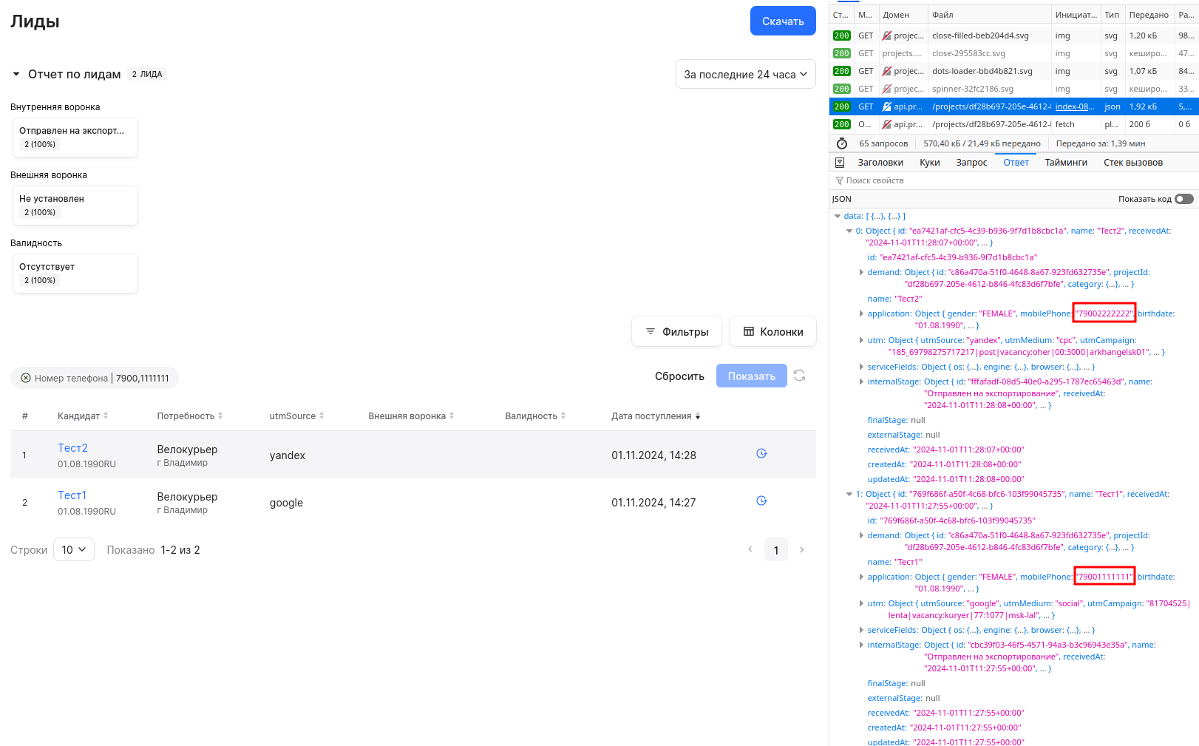Open history icon for Тест1 row

(x=761, y=501)
